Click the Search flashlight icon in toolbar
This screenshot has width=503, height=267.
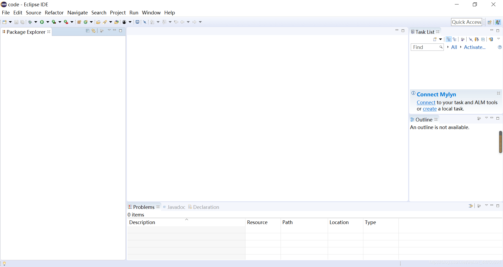(105, 22)
